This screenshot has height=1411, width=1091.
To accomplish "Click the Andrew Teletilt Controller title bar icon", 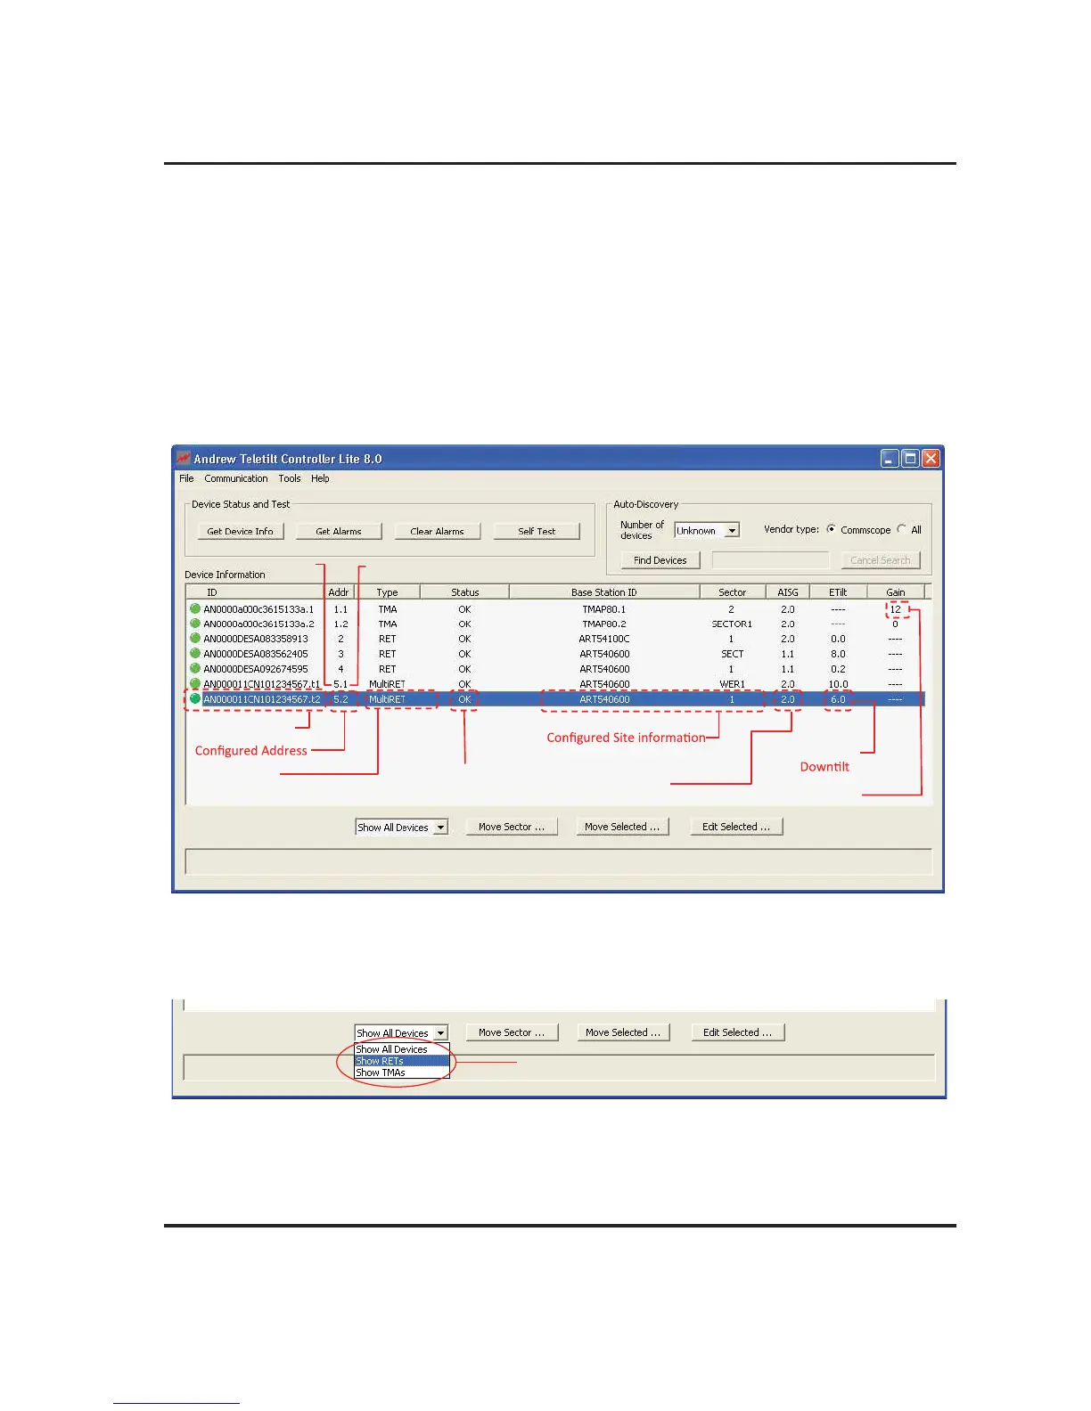I will click(184, 459).
